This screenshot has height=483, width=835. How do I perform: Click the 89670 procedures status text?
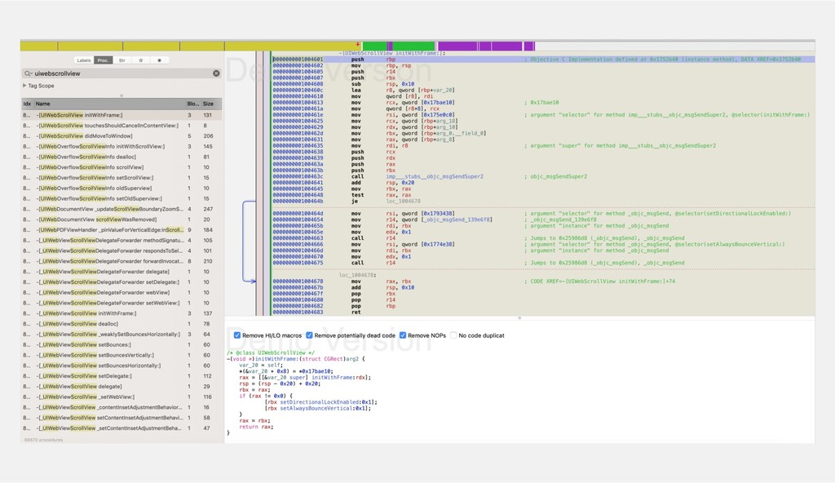click(x=44, y=440)
